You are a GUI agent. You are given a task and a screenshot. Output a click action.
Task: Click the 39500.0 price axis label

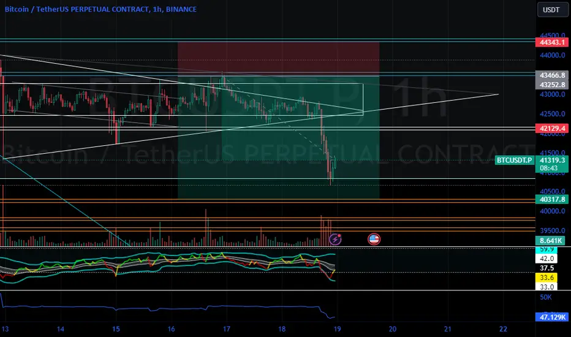pos(552,230)
